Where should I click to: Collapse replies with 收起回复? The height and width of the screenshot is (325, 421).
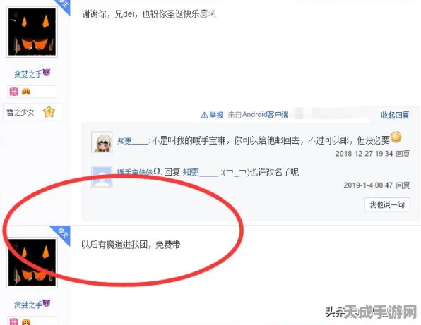(x=395, y=115)
